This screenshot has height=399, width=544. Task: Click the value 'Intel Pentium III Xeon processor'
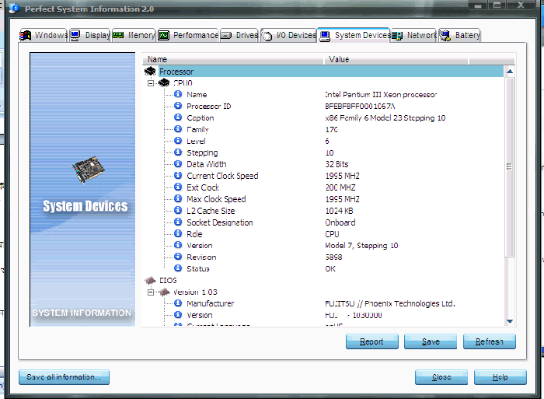[381, 94]
